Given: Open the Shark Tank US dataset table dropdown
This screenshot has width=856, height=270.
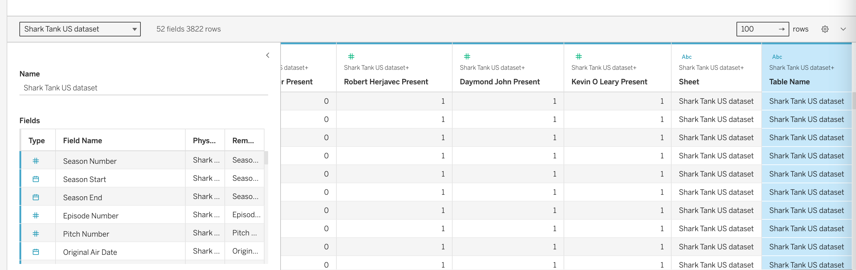Looking at the screenshot, I should click(x=80, y=29).
